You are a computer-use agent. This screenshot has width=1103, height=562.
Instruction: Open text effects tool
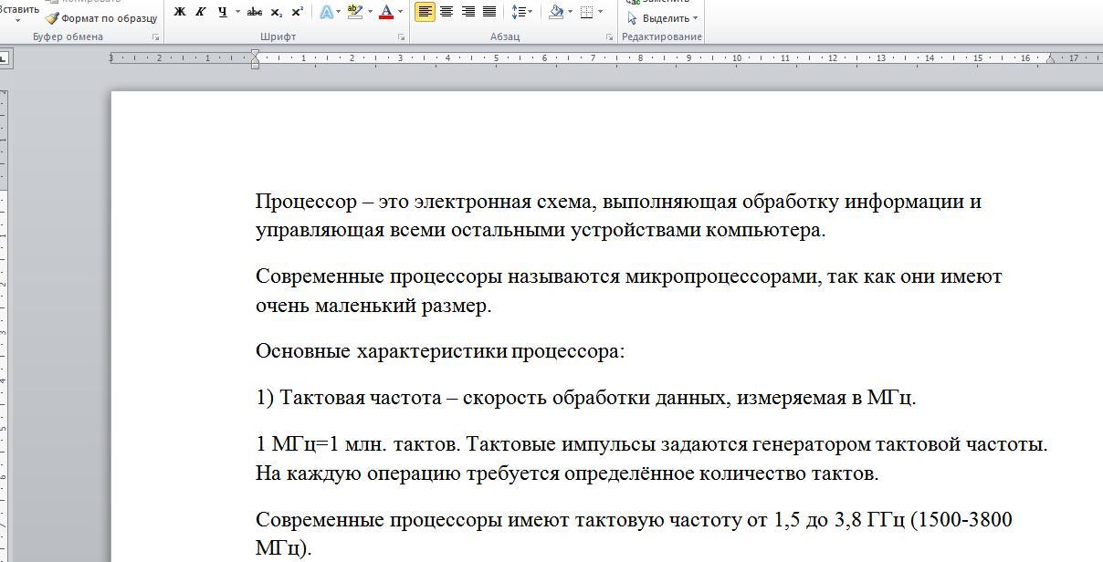pyautogui.click(x=326, y=12)
